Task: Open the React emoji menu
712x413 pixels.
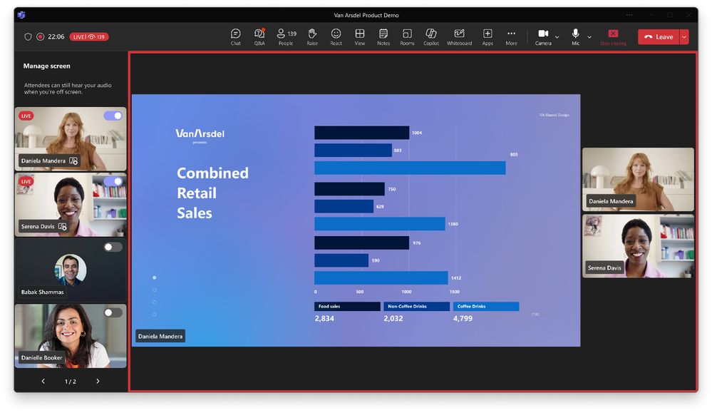Action: 336,37
